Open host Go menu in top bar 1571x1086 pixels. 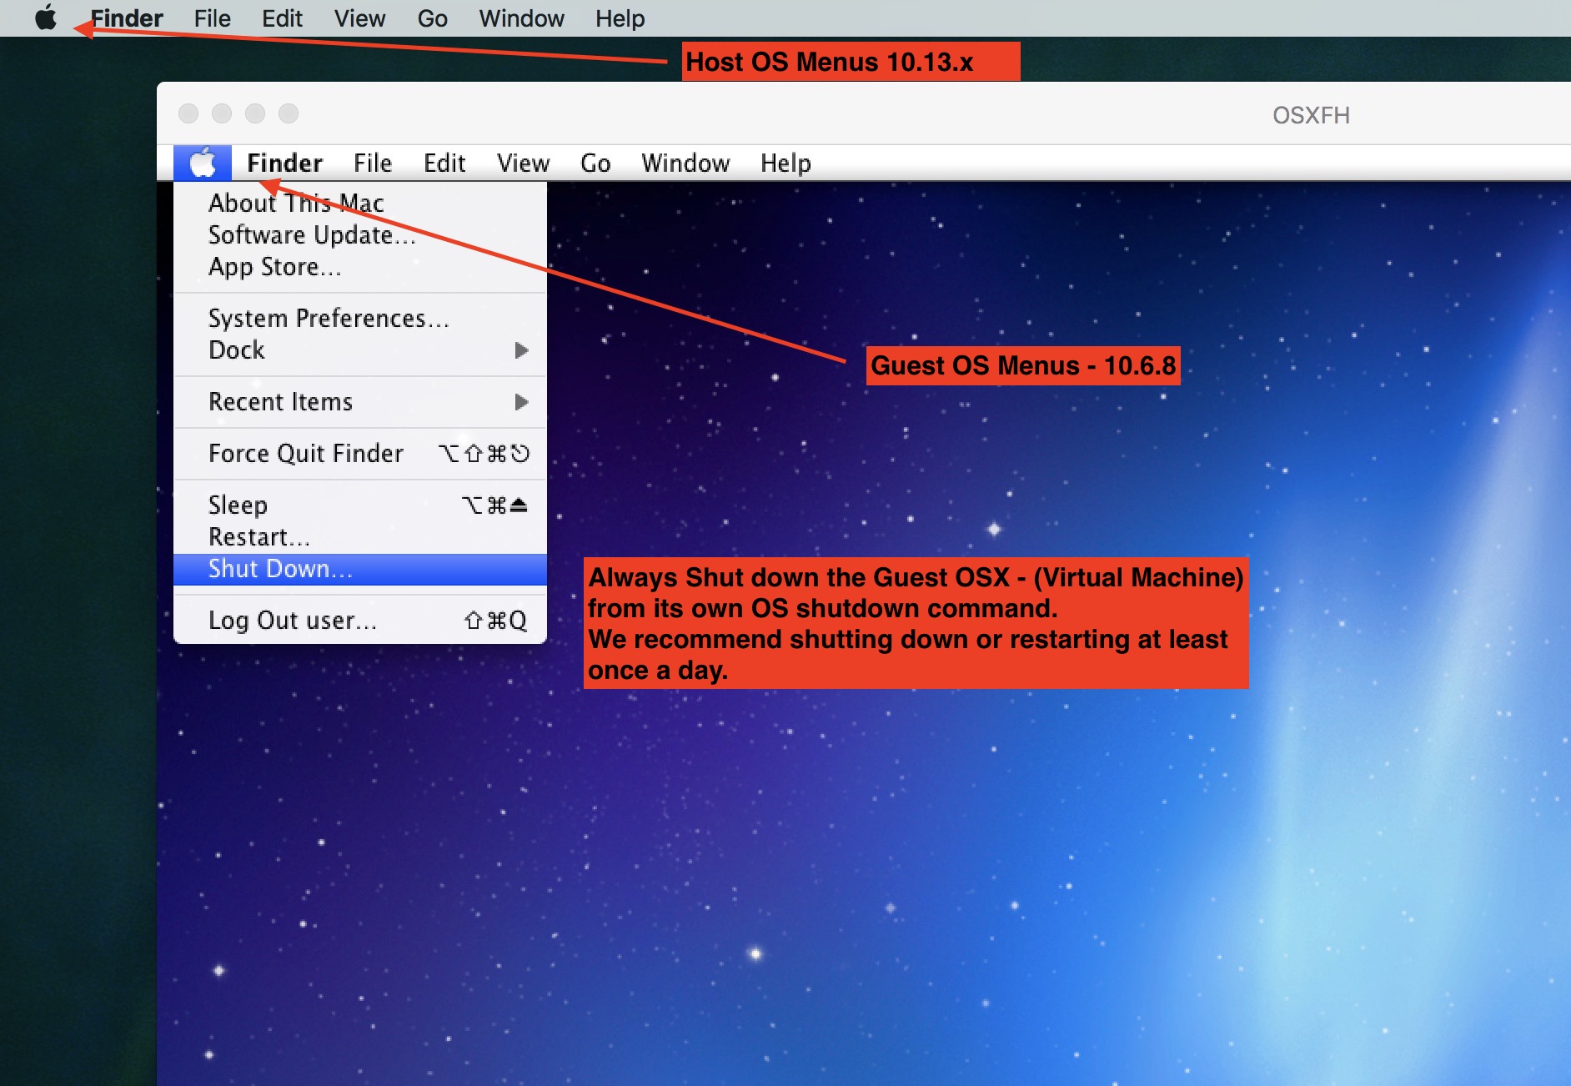[432, 18]
